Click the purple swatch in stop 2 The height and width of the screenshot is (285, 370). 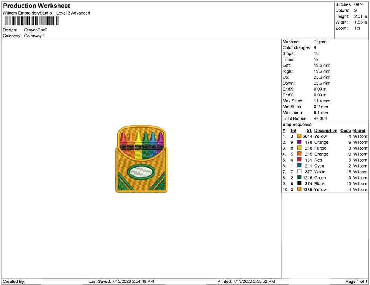pyautogui.click(x=299, y=142)
